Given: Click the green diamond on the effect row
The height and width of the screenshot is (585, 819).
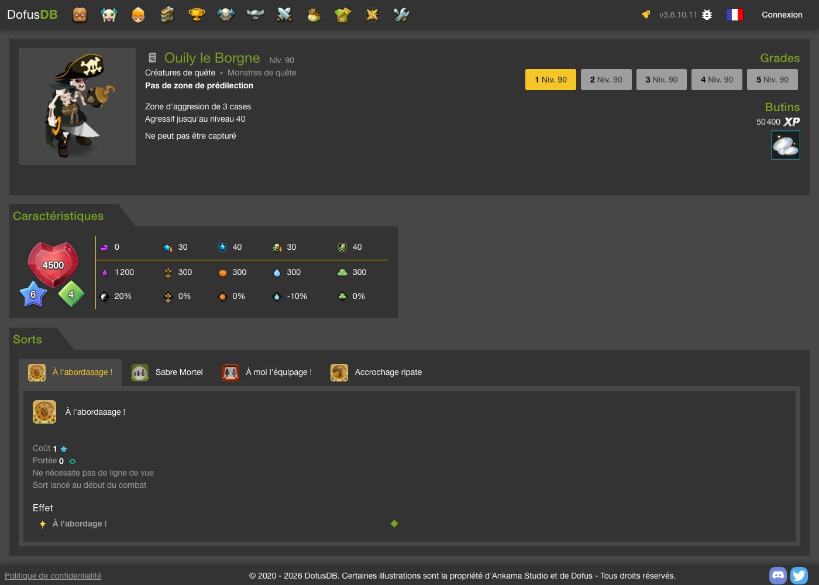Looking at the screenshot, I should (x=394, y=524).
